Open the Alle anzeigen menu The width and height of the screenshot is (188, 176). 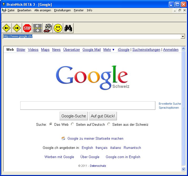click(x=43, y=11)
